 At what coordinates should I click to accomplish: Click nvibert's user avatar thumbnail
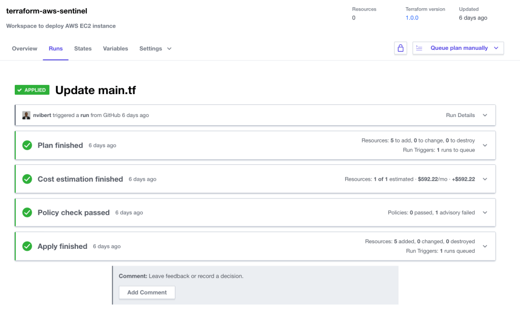(26, 116)
